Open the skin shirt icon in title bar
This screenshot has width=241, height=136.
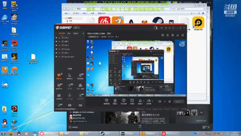[x=169, y=28]
